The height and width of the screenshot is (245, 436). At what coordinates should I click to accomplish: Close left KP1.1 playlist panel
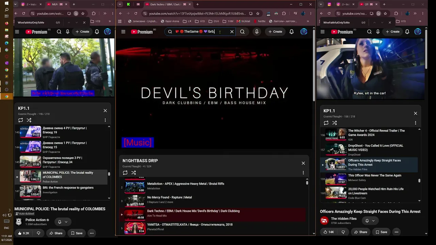coord(105,111)
